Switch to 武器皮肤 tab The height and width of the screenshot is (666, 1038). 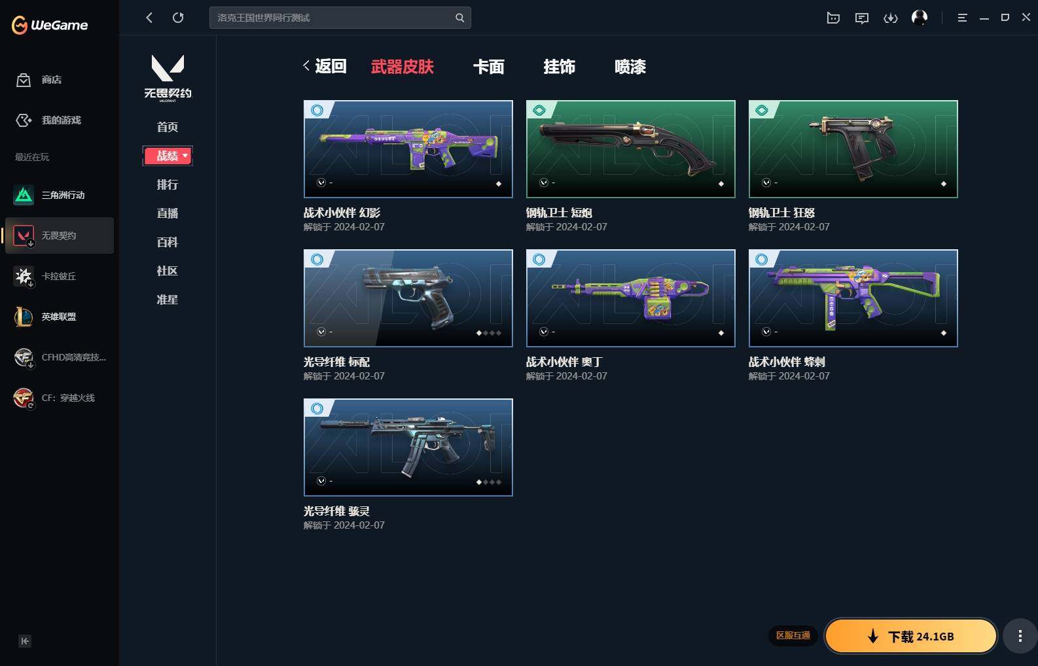click(403, 67)
